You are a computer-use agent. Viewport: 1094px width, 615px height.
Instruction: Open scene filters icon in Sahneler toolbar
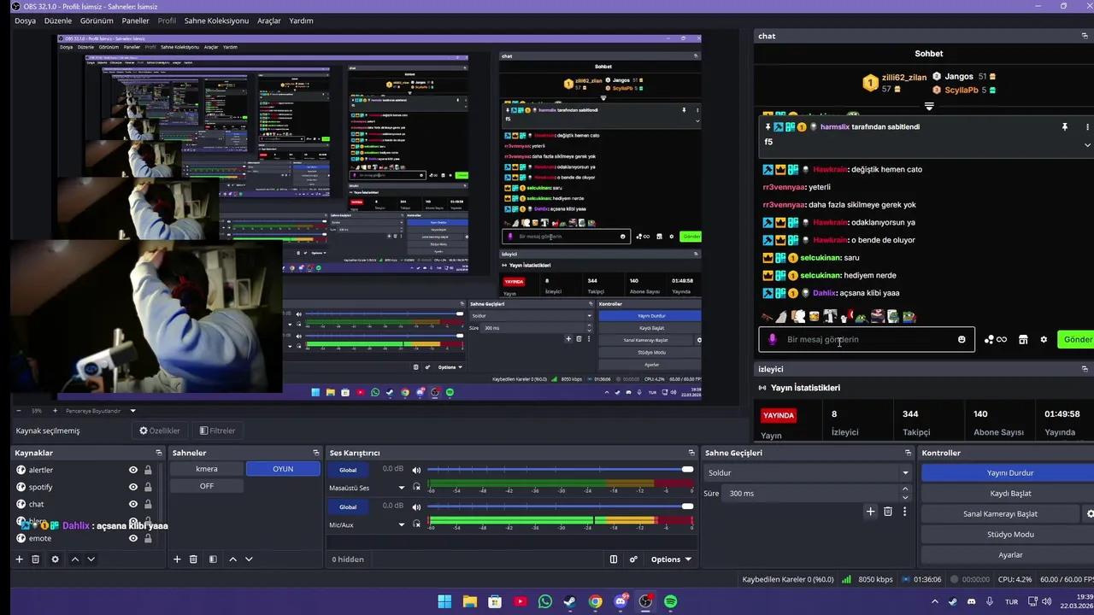click(213, 559)
